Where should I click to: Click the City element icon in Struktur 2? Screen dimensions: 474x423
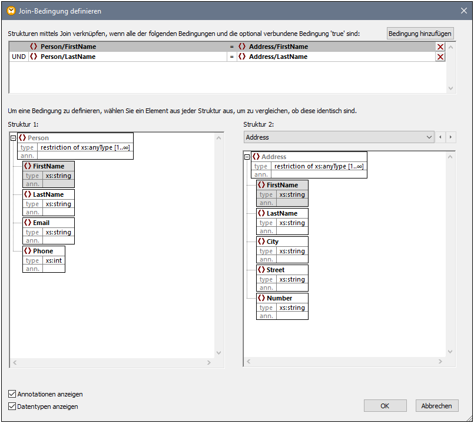pyautogui.click(x=261, y=242)
